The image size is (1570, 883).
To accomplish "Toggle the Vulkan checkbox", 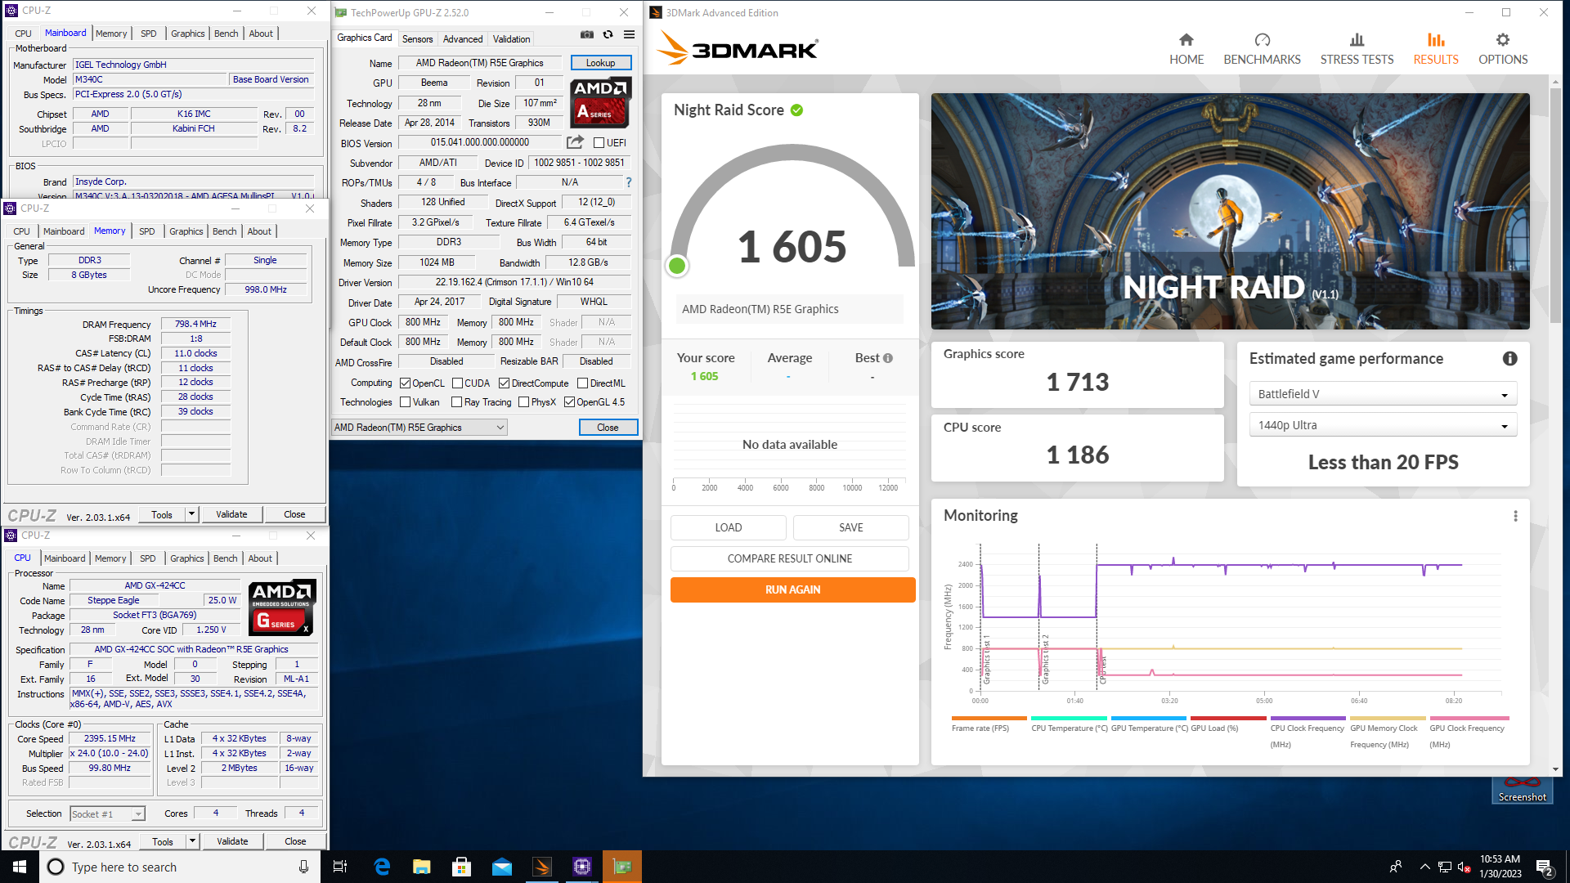I will tap(405, 402).
